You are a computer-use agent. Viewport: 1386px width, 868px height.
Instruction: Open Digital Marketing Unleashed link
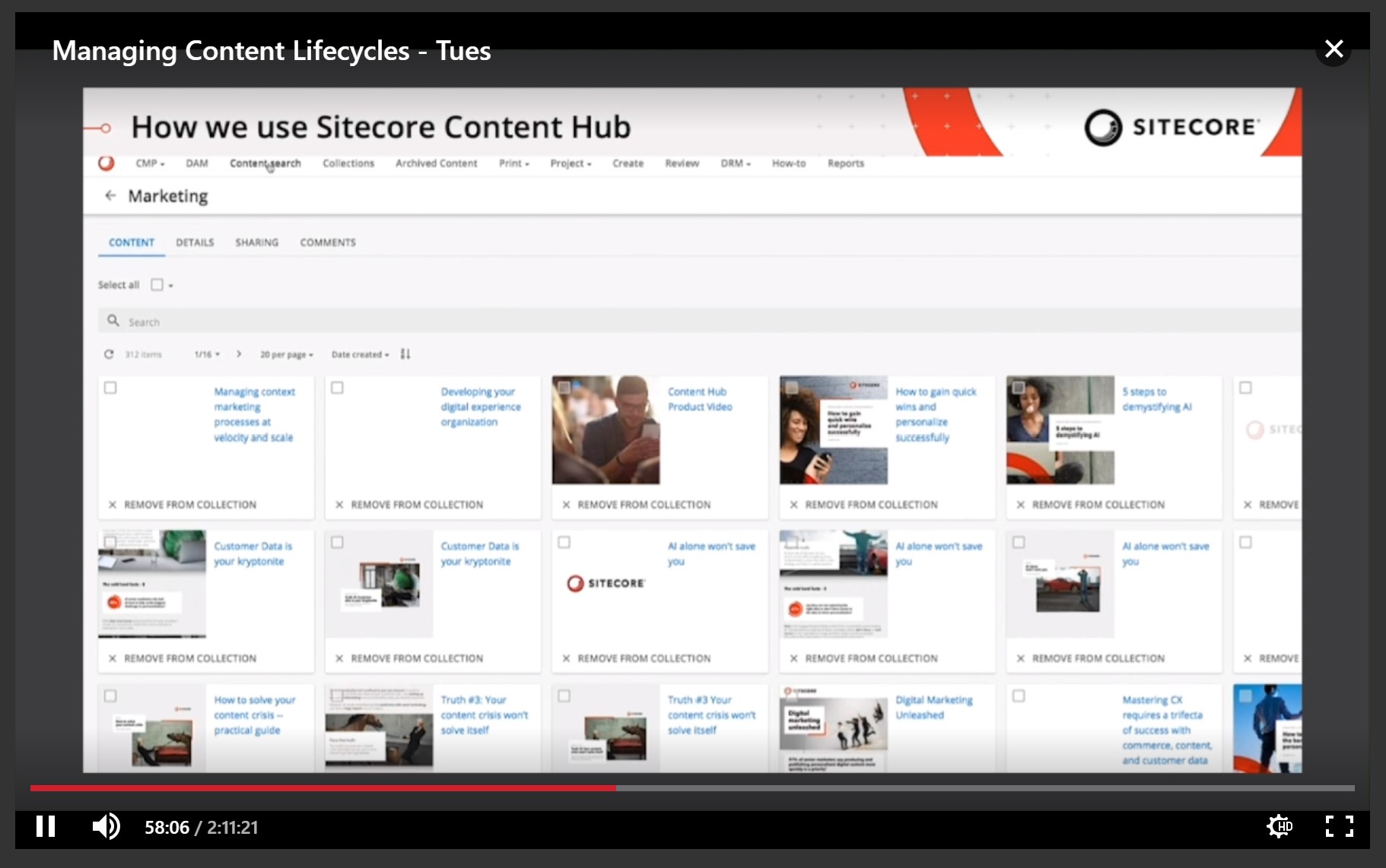click(933, 708)
